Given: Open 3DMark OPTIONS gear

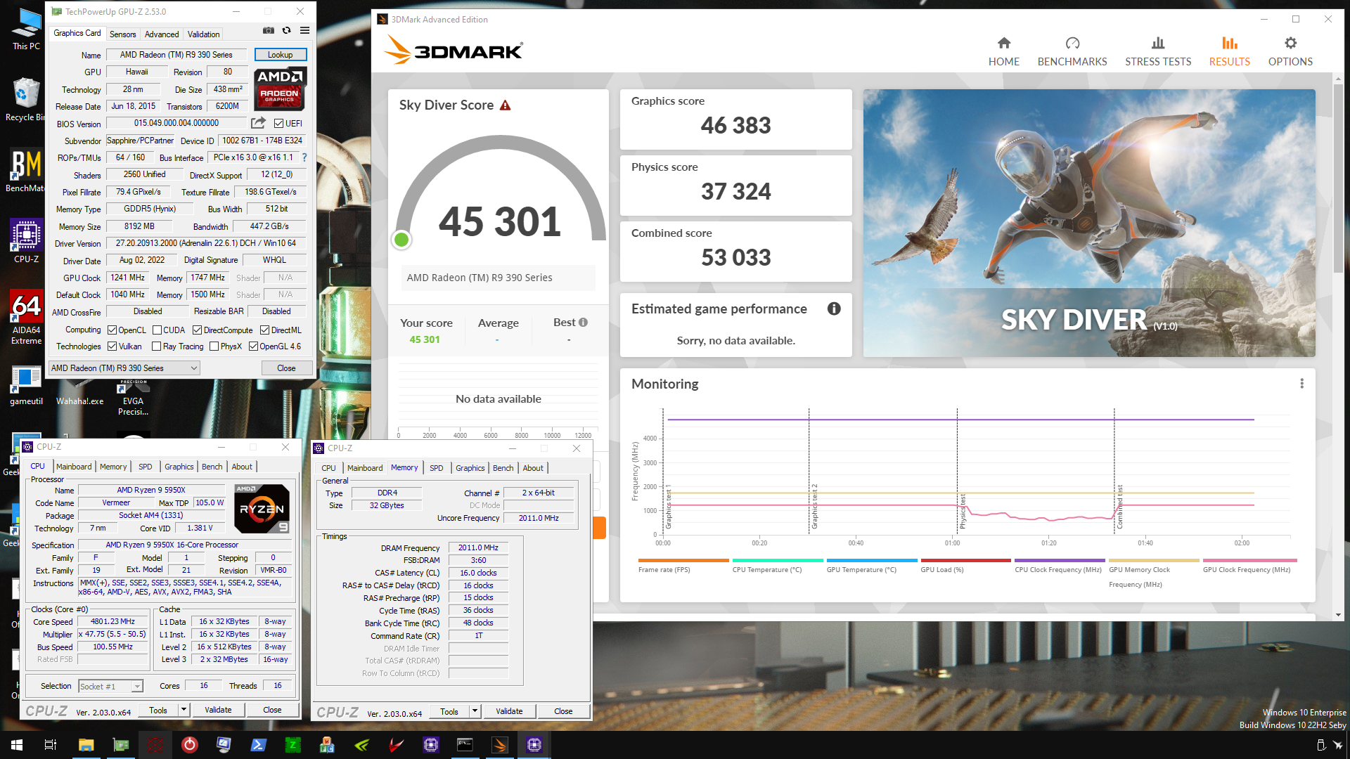Looking at the screenshot, I should [1290, 52].
